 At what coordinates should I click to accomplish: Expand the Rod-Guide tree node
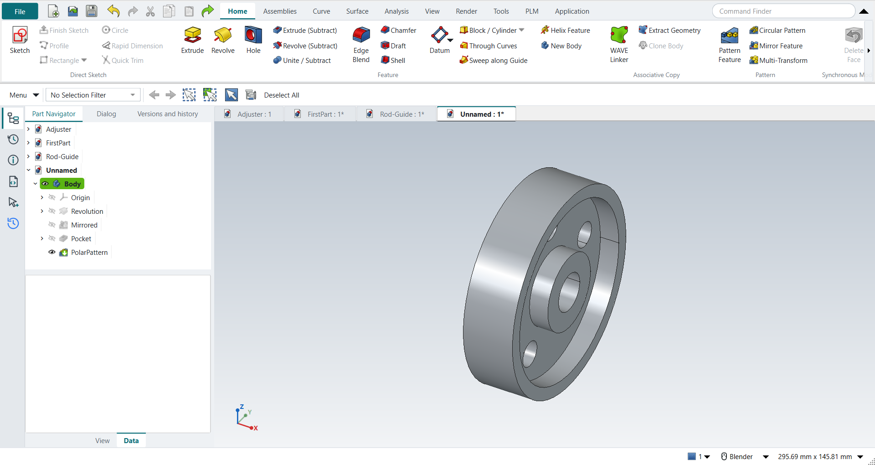[29, 156]
